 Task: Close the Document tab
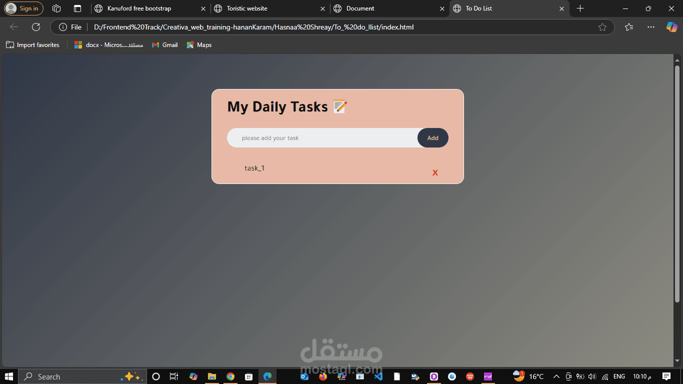click(442, 8)
